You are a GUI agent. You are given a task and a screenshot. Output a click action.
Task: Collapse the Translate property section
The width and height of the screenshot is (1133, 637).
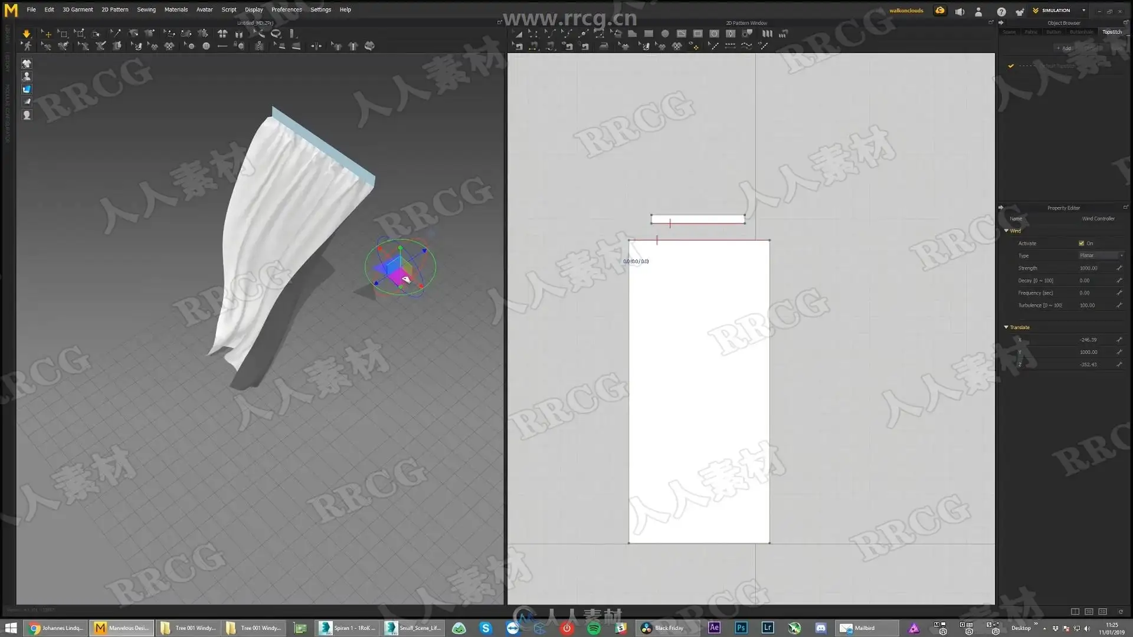(1006, 327)
